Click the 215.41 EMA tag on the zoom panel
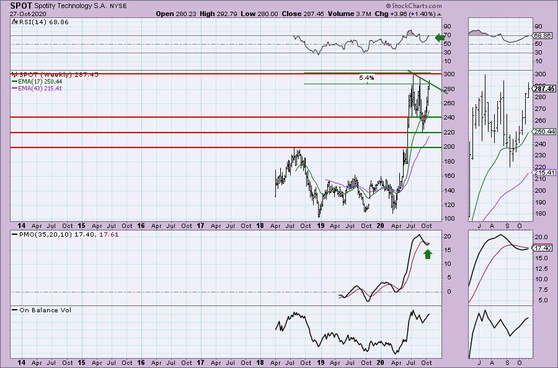Screen dimensions: 558x368 click(544, 172)
